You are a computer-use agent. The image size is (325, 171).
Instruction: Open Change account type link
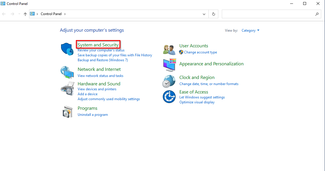click(200, 52)
